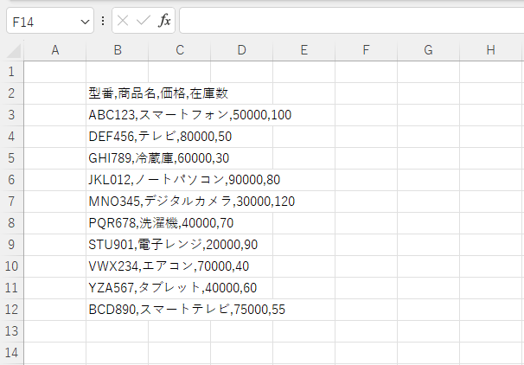The width and height of the screenshot is (524, 365).
Task: Click the Insert Function fx icon
Action: (x=164, y=21)
